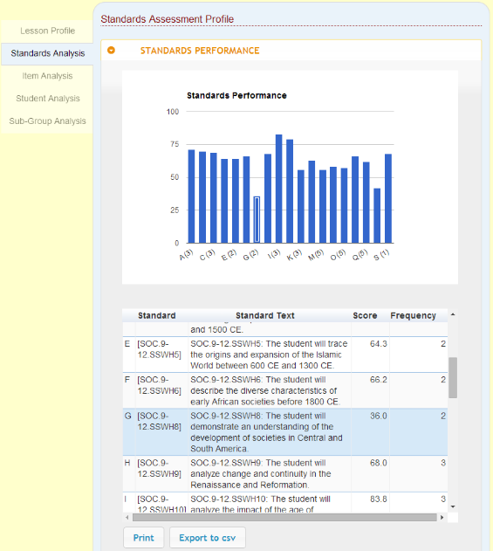Open the Lesson Profile tab
Viewport: 493px width, 551px height.
tap(47, 31)
